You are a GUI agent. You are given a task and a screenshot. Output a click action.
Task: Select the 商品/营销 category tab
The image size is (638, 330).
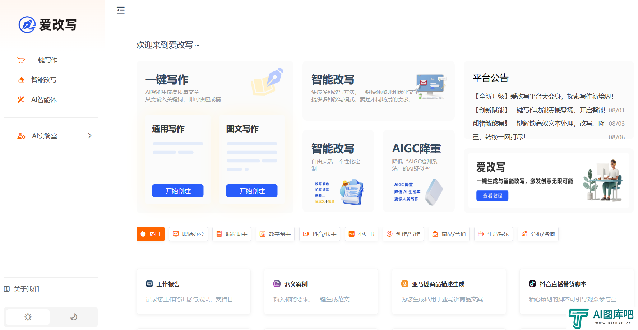449,234
